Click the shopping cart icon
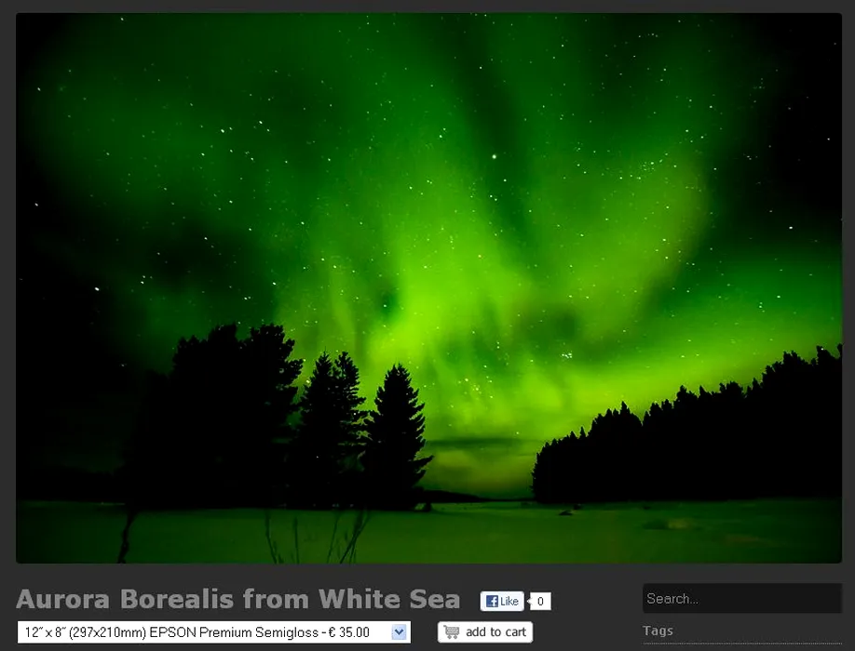The width and height of the screenshot is (855, 651). pyautogui.click(x=452, y=632)
